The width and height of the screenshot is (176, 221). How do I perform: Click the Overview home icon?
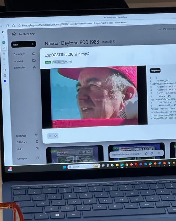34,54
